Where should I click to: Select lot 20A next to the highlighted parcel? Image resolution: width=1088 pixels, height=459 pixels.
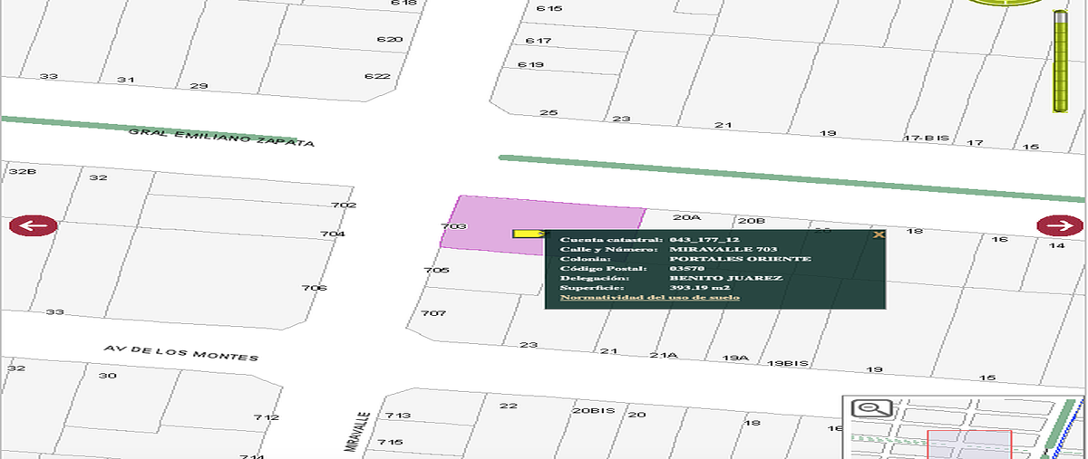point(687,218)
